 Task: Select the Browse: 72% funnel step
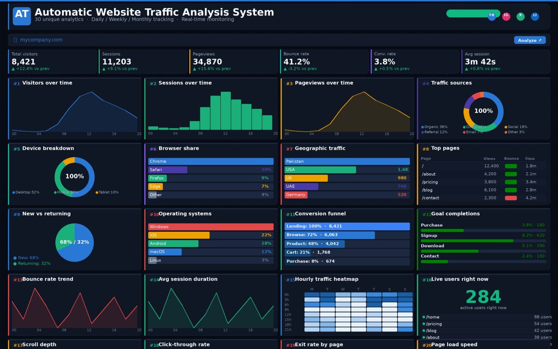click(347, 235)
